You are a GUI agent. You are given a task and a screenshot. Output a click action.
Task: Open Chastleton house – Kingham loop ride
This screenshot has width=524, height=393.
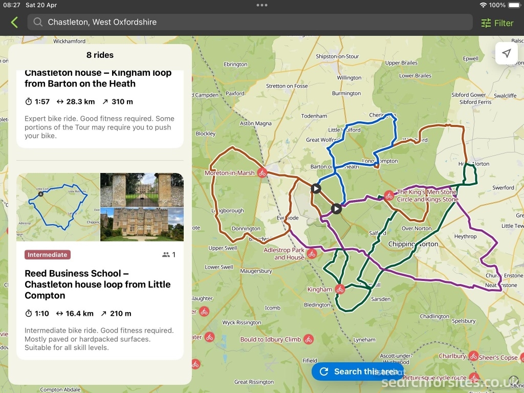tap(98, 78)
